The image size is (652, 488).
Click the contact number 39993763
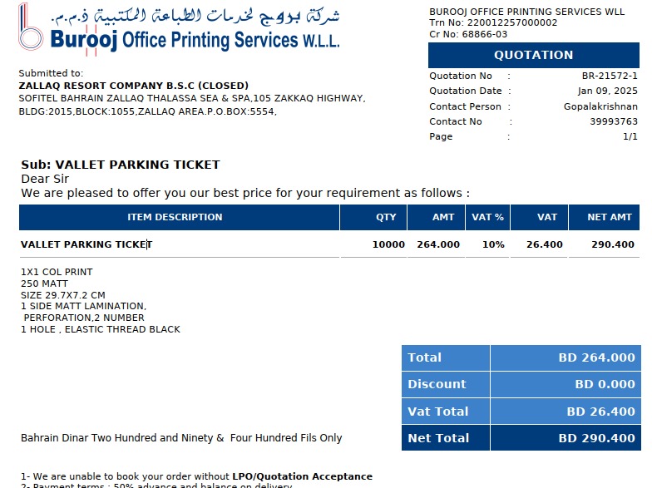(x=614, y=121)
